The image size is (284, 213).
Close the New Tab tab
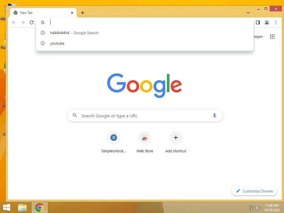[72, 13]
